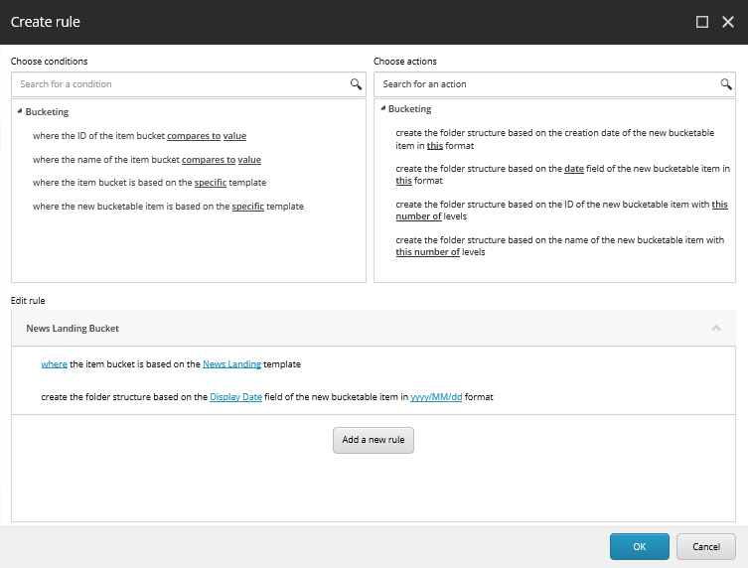748x568 pixels.
Task: Collapse the Bucketing actions group
Action: click(x=382, y=109)
